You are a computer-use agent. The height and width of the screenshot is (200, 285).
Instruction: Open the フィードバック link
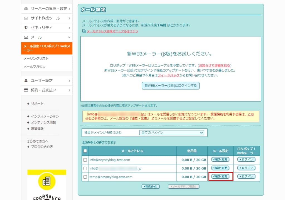pos(168,75)
